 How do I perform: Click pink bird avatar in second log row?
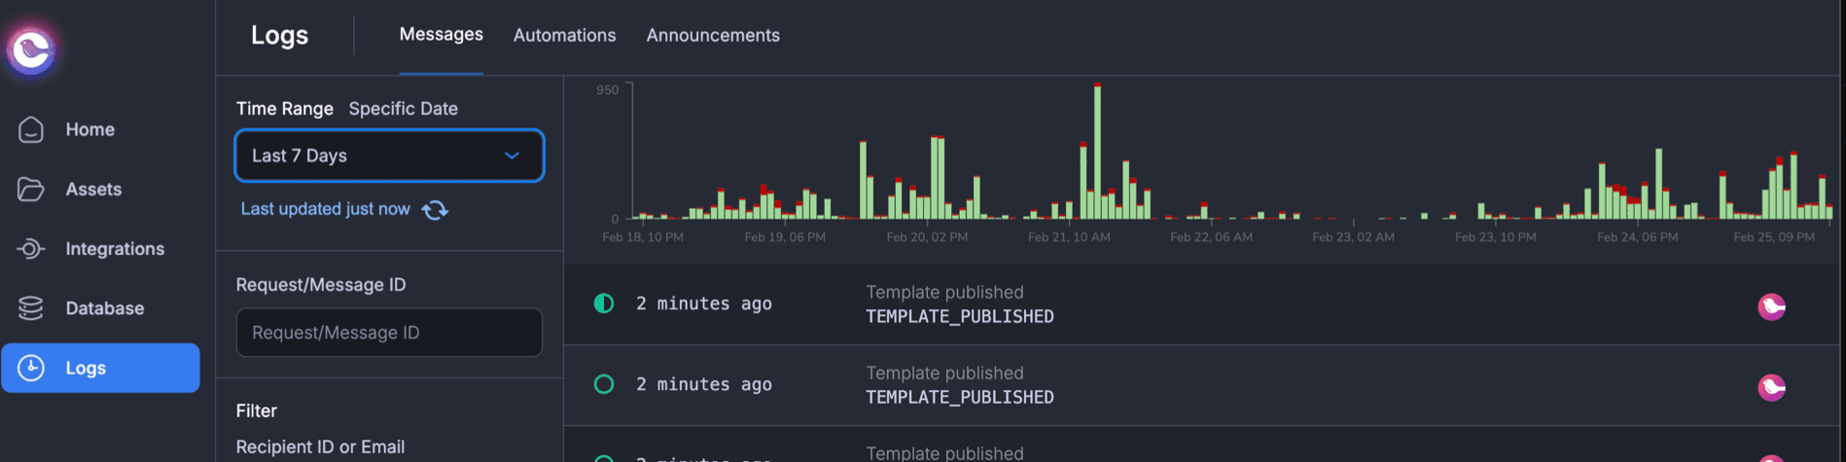(1771, 387)
